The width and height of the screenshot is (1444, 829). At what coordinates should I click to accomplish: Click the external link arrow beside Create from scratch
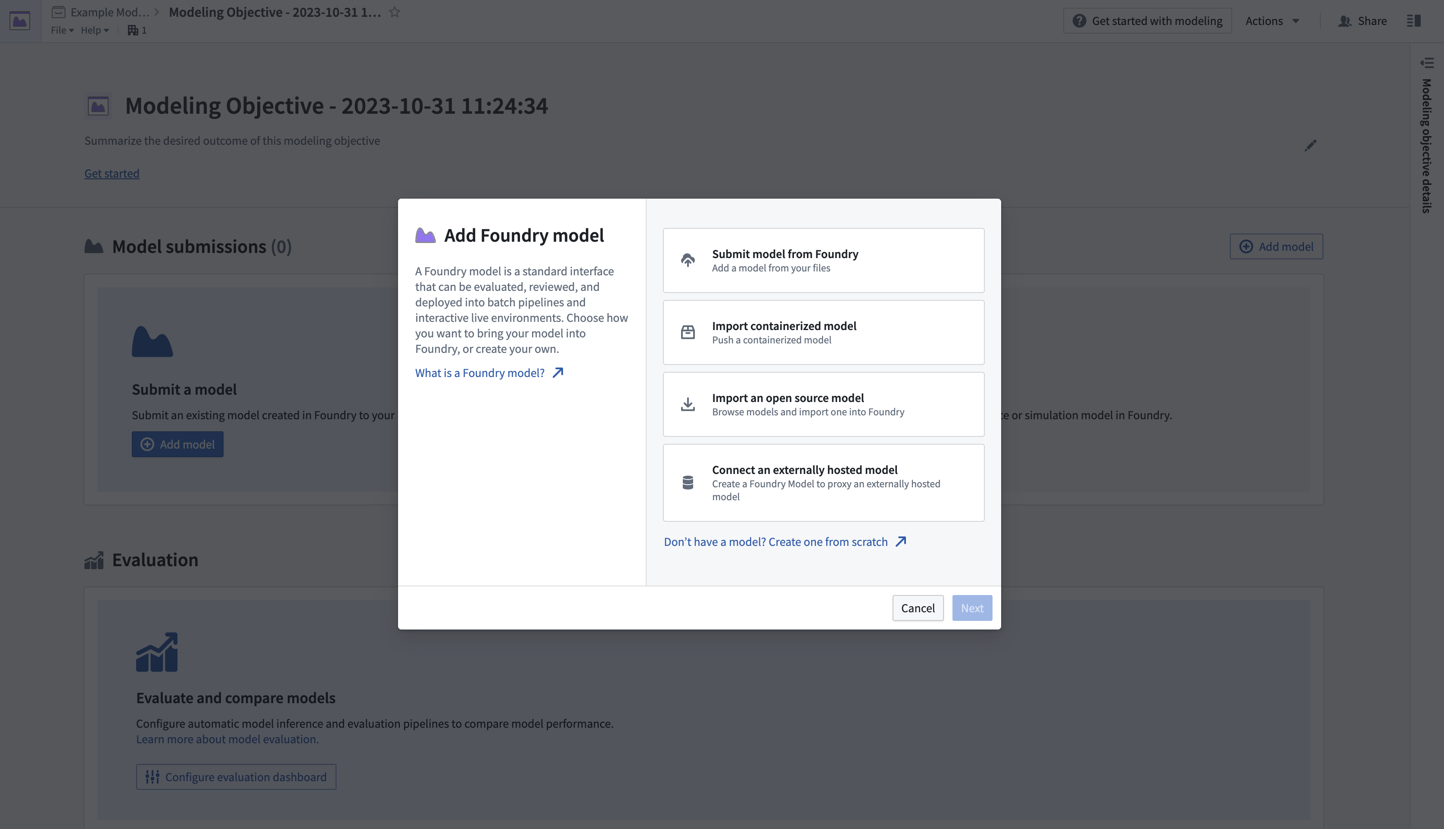[901, 542]
